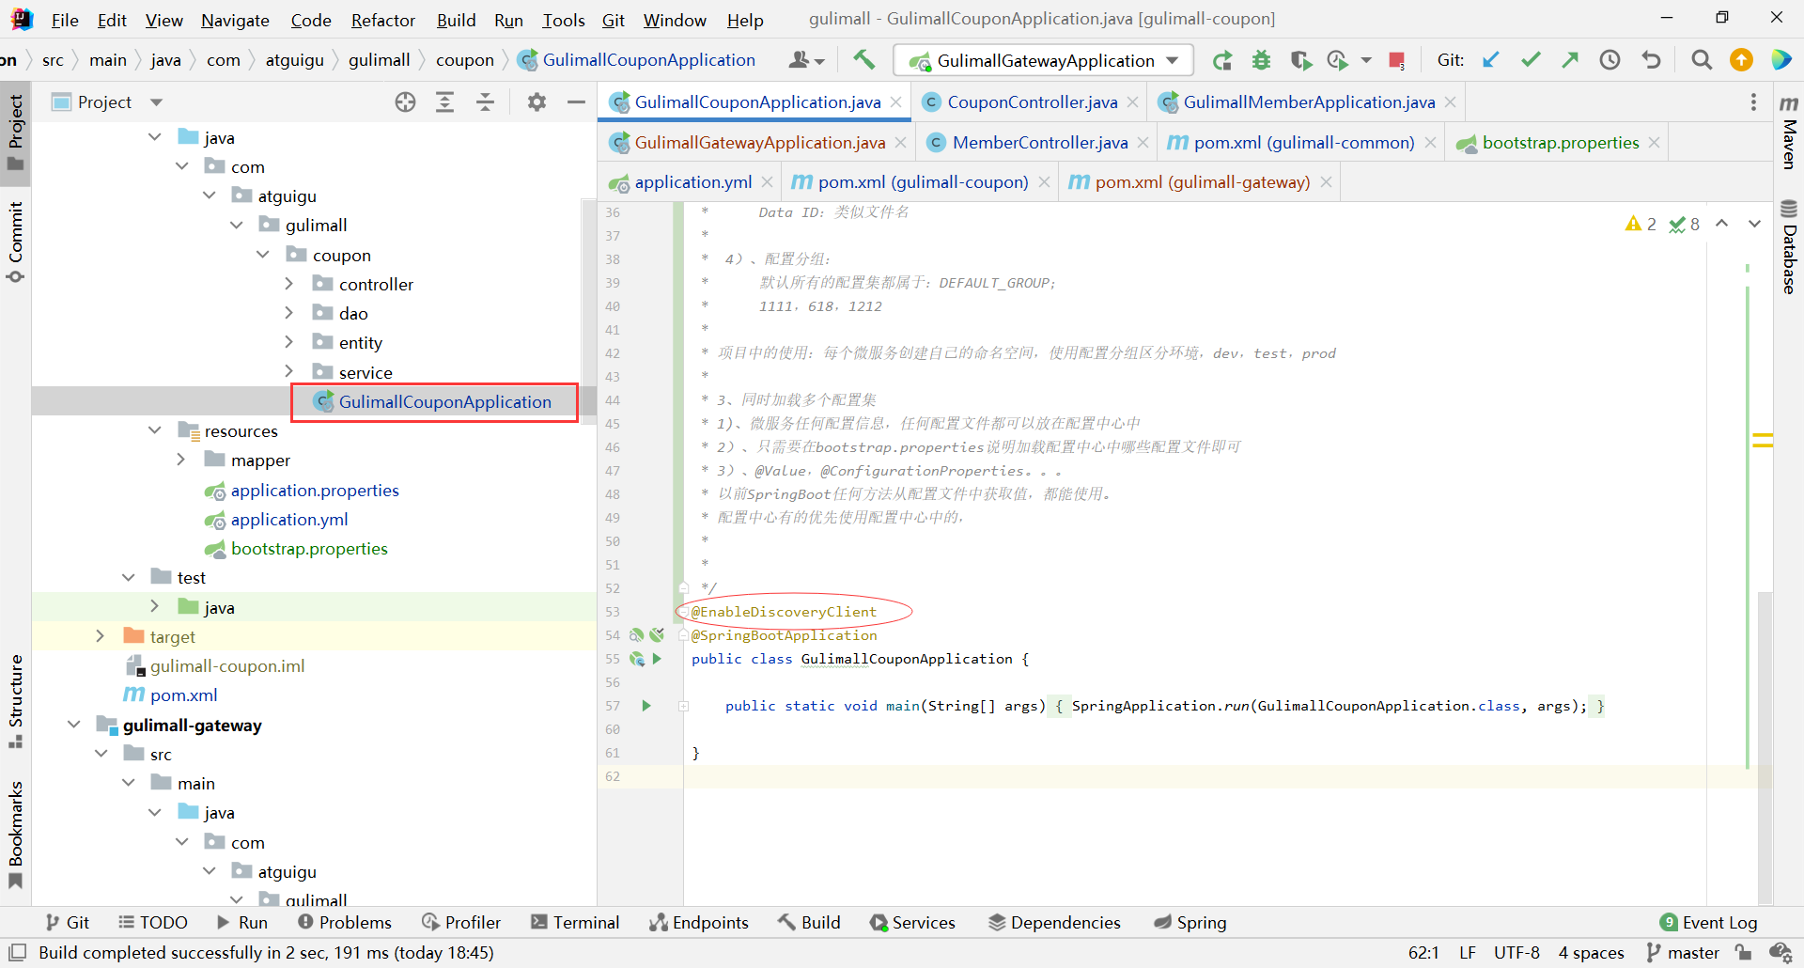This screenshot has width=1804, height=968.
Task: Click run gutter arrow on class line 55
Action: pos(657,659)
